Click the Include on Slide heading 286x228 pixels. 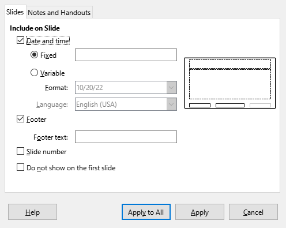[x=35, y=28]
